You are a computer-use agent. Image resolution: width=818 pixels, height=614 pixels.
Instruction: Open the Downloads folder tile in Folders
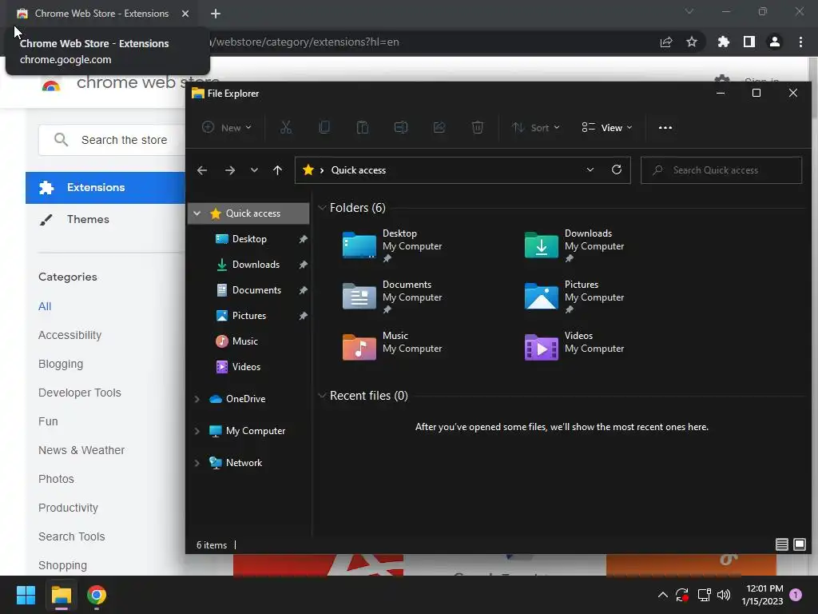574,245
